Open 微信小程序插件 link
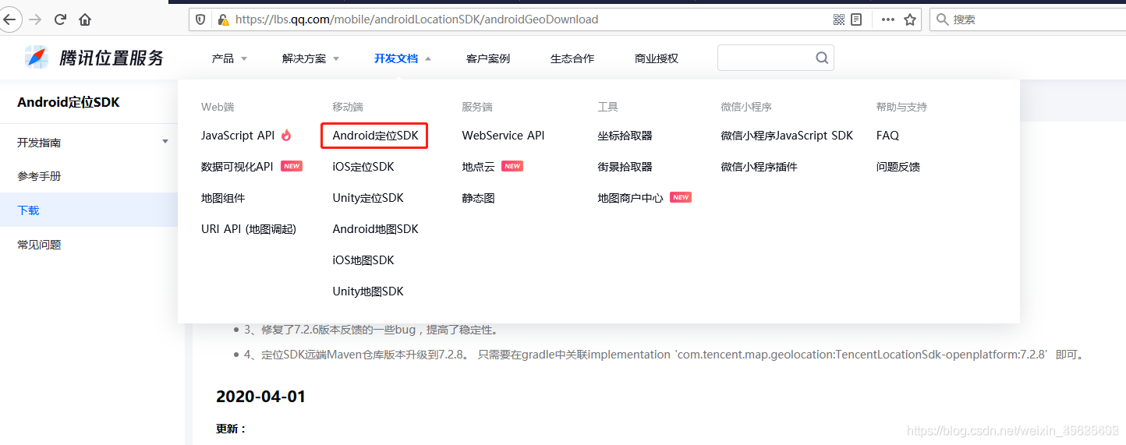The height and width of the screenshot is (445, 1126). pyautogui.click(x=760, y=167)
